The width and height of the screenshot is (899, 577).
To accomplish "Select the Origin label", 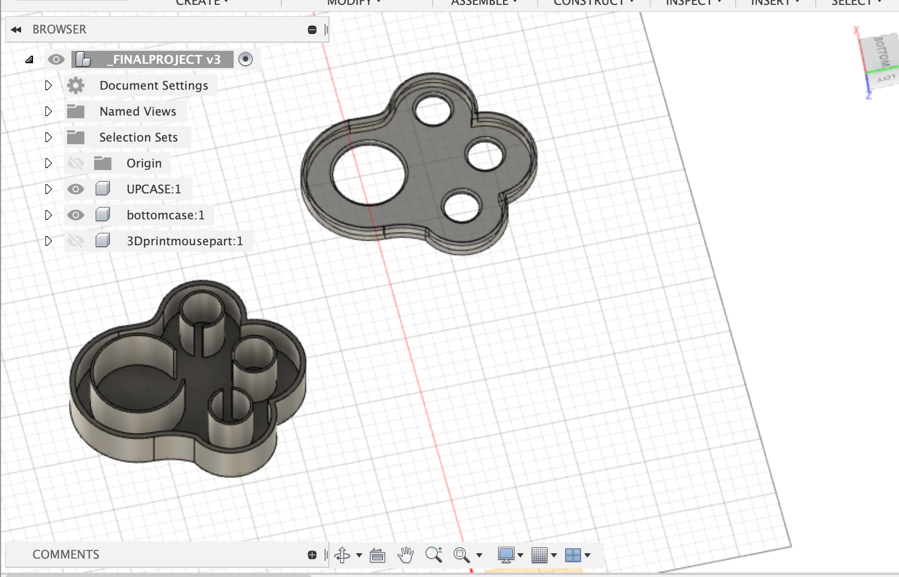I will click(144, 163).
